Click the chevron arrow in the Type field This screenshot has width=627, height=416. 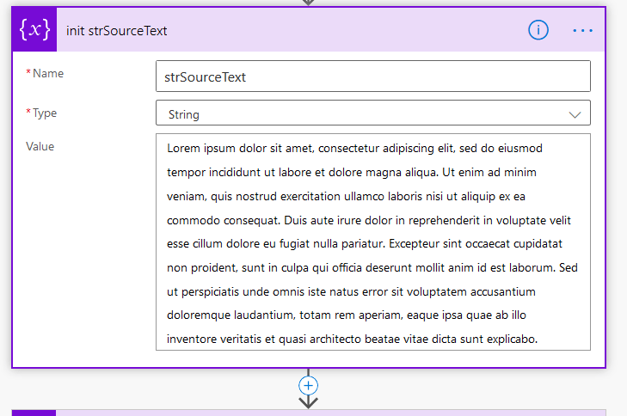(575, 113)
